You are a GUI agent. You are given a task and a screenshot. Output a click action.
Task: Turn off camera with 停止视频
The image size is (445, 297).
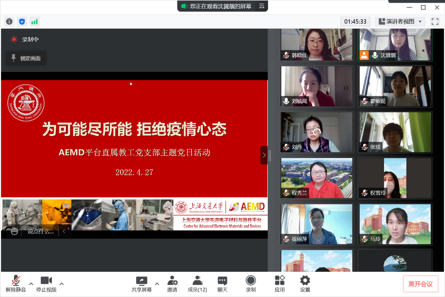(46, 284)
